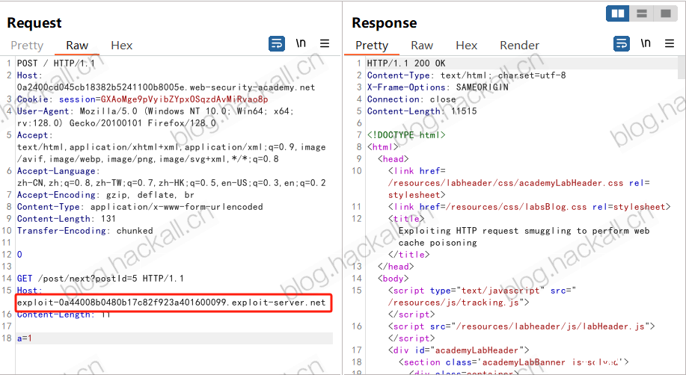Click the smuggled 'GET /post/next?postId=5' line

click(100, 279)
